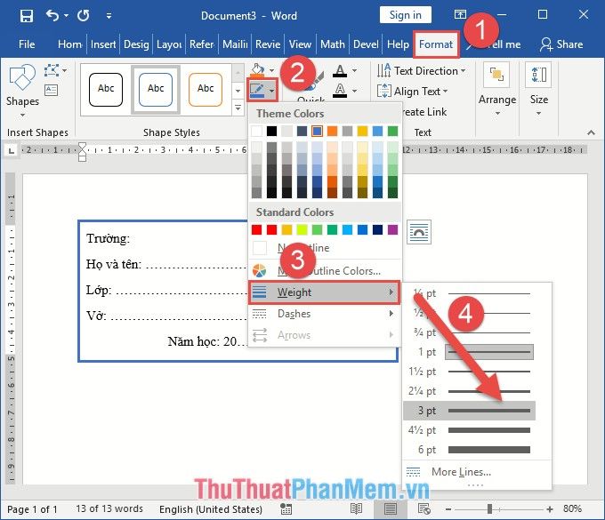The width and height of the screenshot is (605, 520).
Task: Switch to Print Layout view
Action: [390, 509]
